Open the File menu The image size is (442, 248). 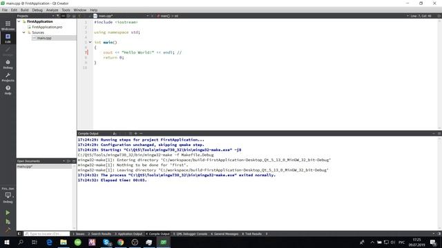click(5, 10)
